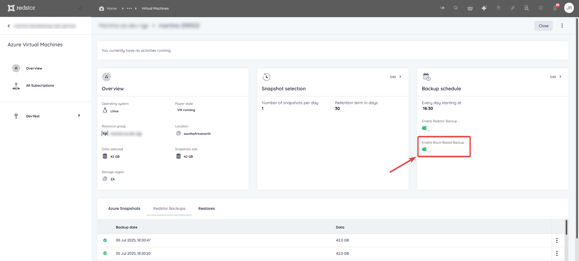The width and height of the screenshot is (579, 261).
Task: Select Overview in the sidebar
Action: (x=34, y=68)
